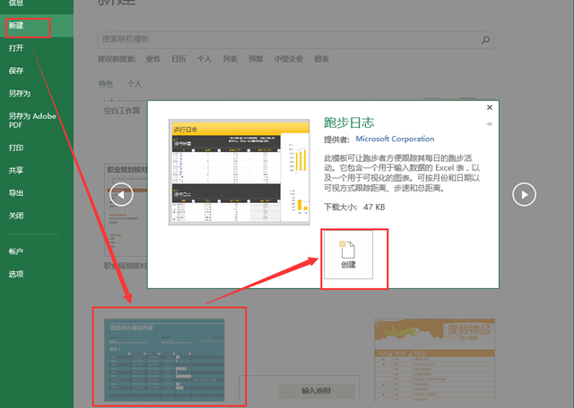Select the 预算 suggested search

pos(256,59)
